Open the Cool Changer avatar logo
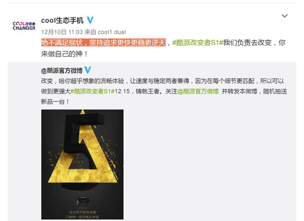Viewport: 304px width, 221px height. point(24,26)
